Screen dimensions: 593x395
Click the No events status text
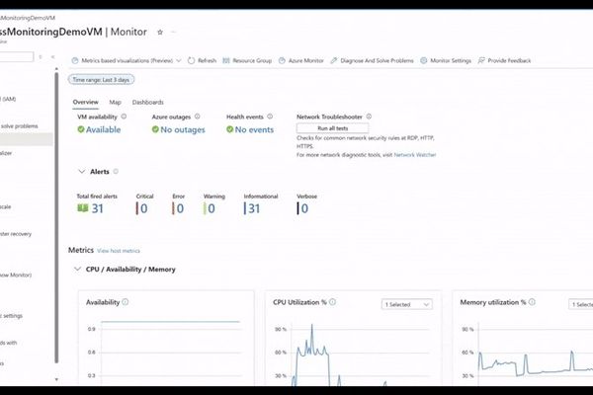click(x=254, y=129)
